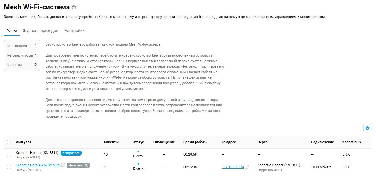Open the Keenetic Hero 4G 678***029 link

38,165
